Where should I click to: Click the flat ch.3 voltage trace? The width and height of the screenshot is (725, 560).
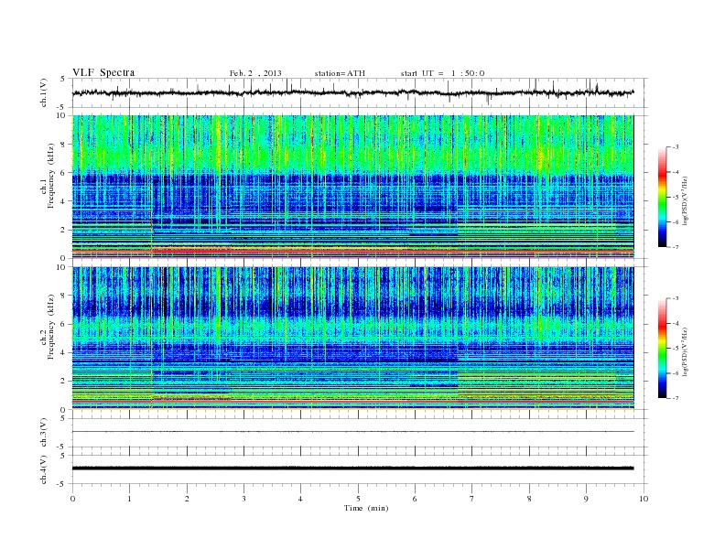(x=352, y=432)
